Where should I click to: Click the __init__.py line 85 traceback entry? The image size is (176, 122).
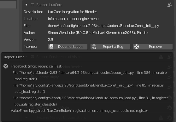tap(88, 85)
